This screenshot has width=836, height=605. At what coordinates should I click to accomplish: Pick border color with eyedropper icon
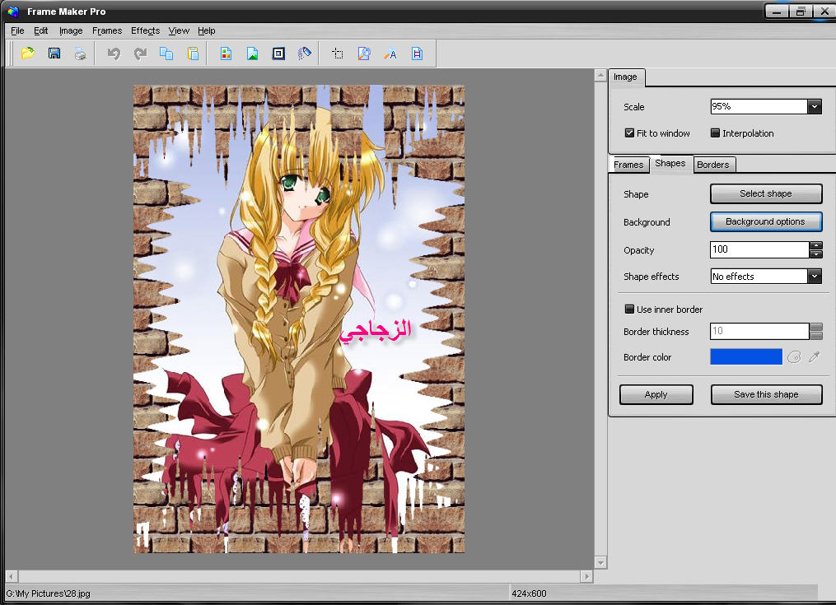point(814,356)
